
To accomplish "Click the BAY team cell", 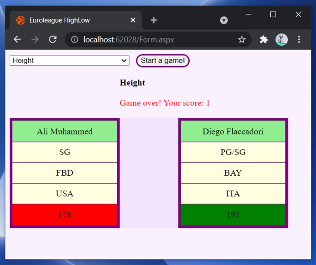I will point(233,173).
